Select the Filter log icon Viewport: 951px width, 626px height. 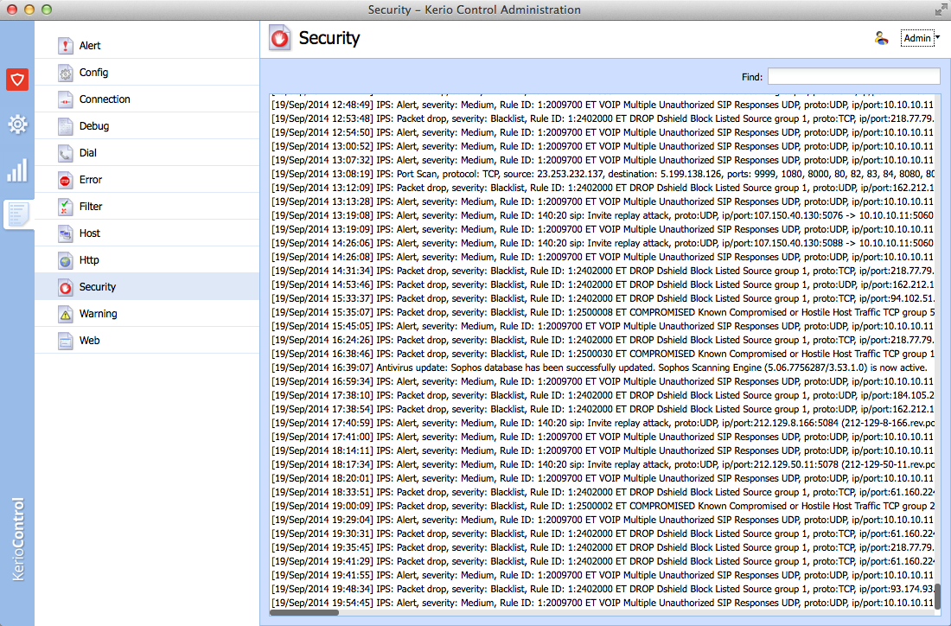pyautogui.click(x=66, y=207)
